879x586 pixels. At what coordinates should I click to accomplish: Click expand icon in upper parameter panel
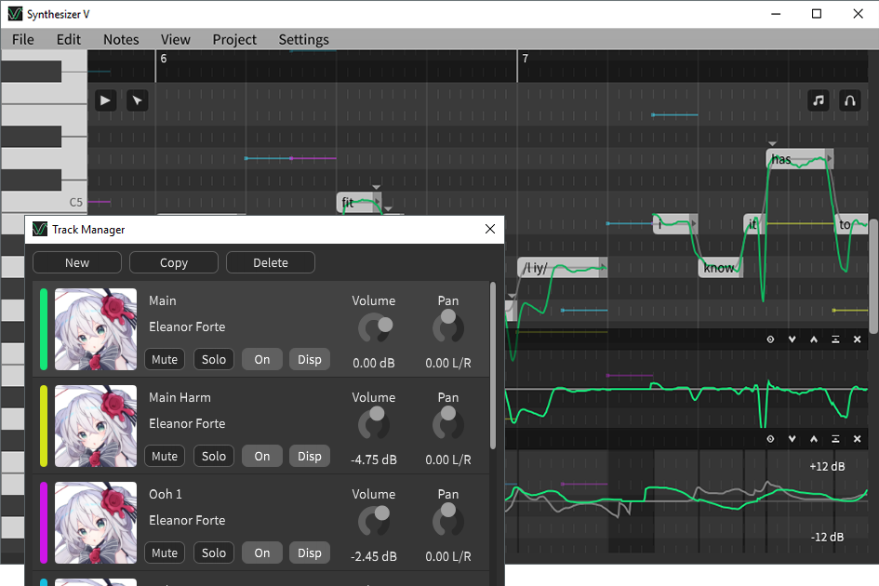click(x=835, y=340)
